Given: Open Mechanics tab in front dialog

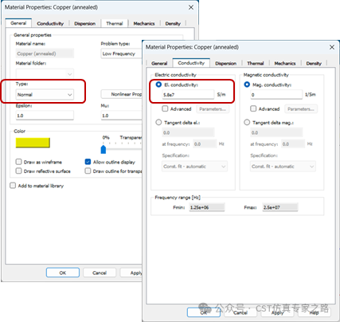Looking at the screenshot, I should 285,63.
